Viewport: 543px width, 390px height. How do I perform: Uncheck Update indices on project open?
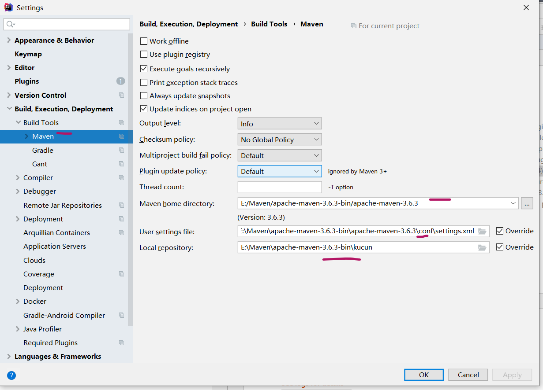[143, 109]
